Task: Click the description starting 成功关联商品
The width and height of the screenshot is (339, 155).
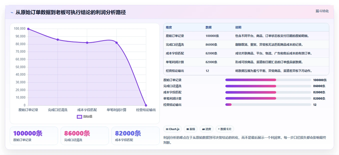Action: click(274, 53)
